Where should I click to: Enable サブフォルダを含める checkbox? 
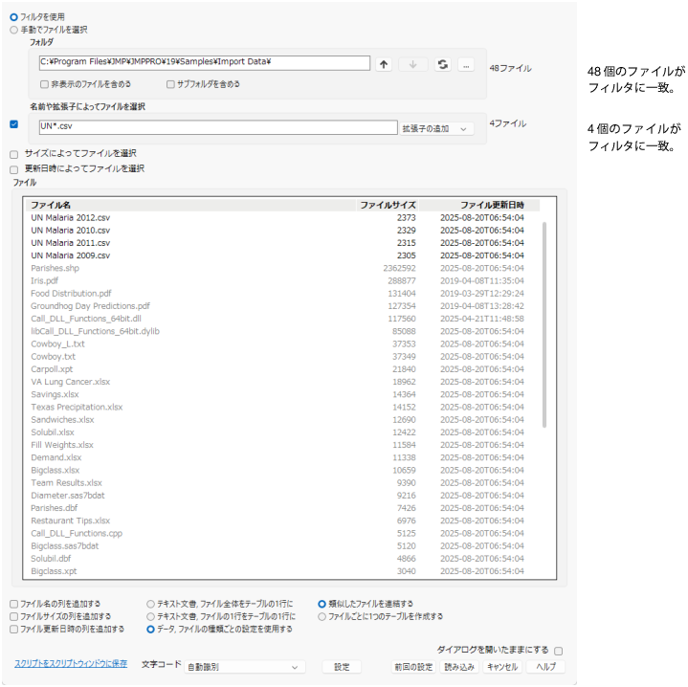pos(170,84)
